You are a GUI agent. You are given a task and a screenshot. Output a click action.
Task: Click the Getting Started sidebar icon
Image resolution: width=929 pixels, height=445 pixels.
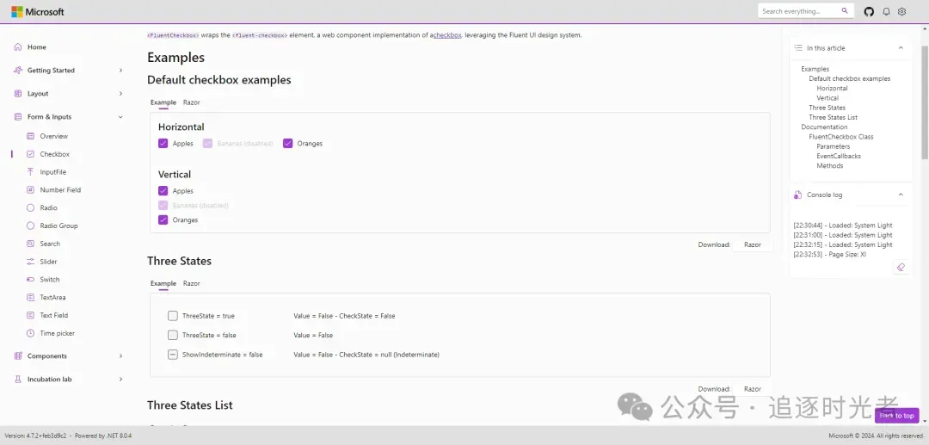pyautogui.click(x=18, y=70)
